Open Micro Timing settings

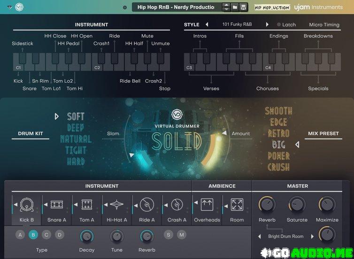coord(324,24)
